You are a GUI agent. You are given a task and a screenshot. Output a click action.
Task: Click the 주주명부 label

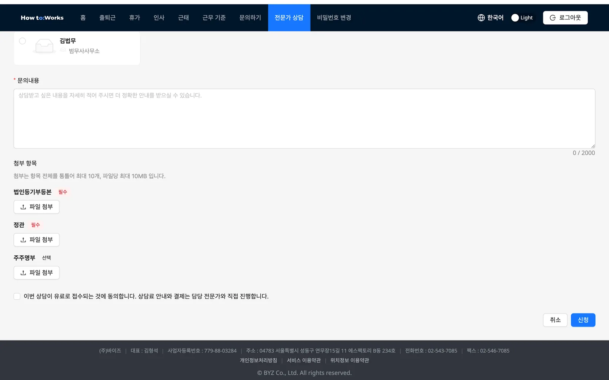24,258
